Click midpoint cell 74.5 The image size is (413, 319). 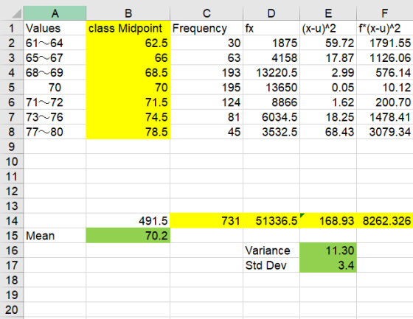(x=128, y=117)
